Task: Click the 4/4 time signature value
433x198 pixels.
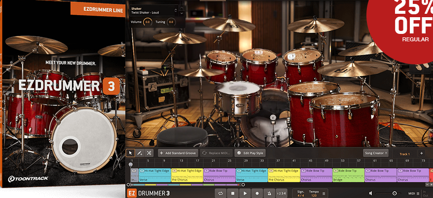Action: (x=300, y=196)
